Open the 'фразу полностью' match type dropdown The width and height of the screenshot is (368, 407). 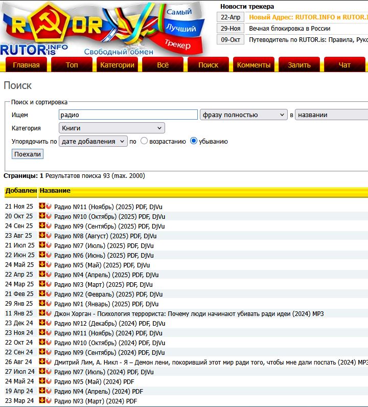(x=243, y=115)
